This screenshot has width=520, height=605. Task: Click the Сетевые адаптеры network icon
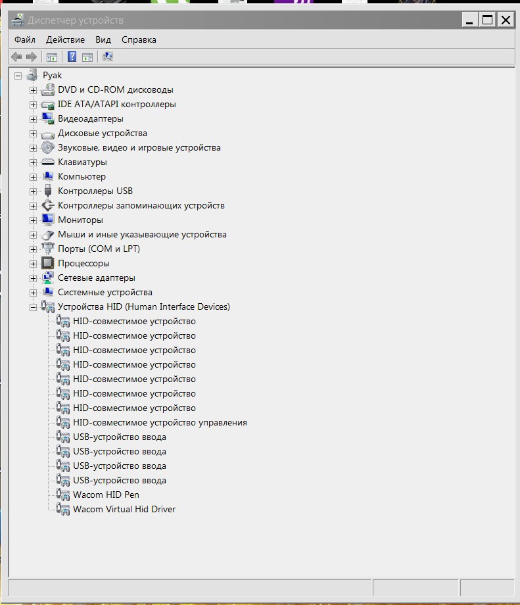[48, 278]
